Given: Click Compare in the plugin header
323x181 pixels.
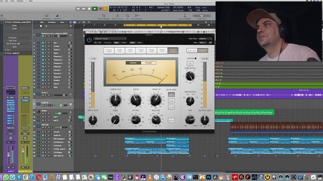Looking at the screenshot, I should [107, 42].
